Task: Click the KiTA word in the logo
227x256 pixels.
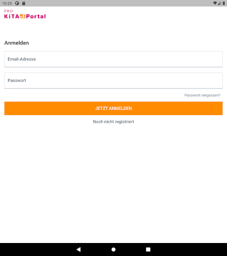Action: 11,16
